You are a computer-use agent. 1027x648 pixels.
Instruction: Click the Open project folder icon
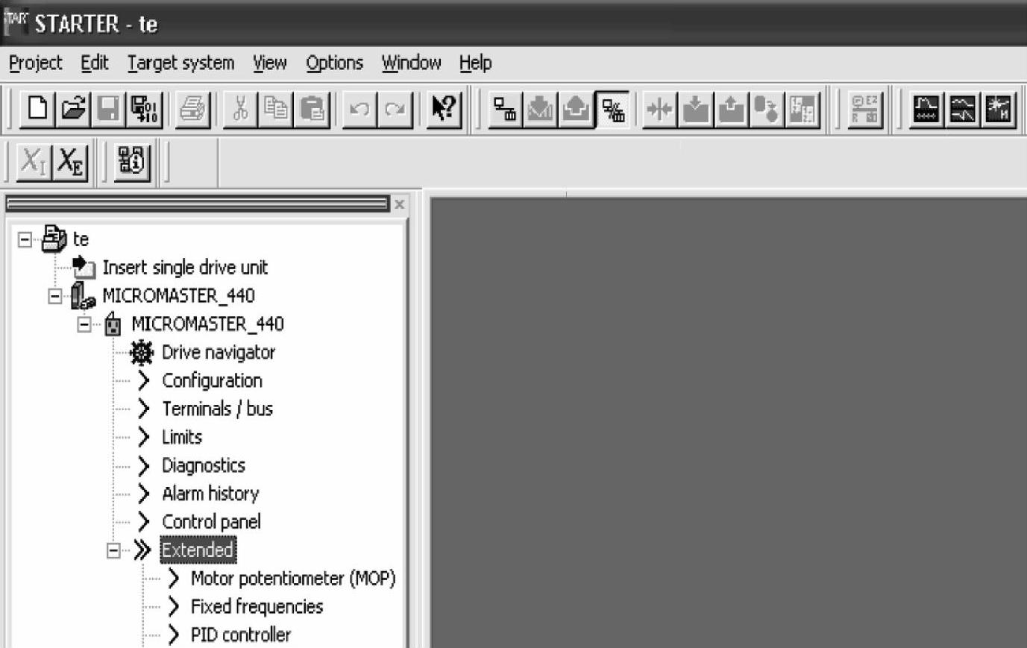click(73, 110)
